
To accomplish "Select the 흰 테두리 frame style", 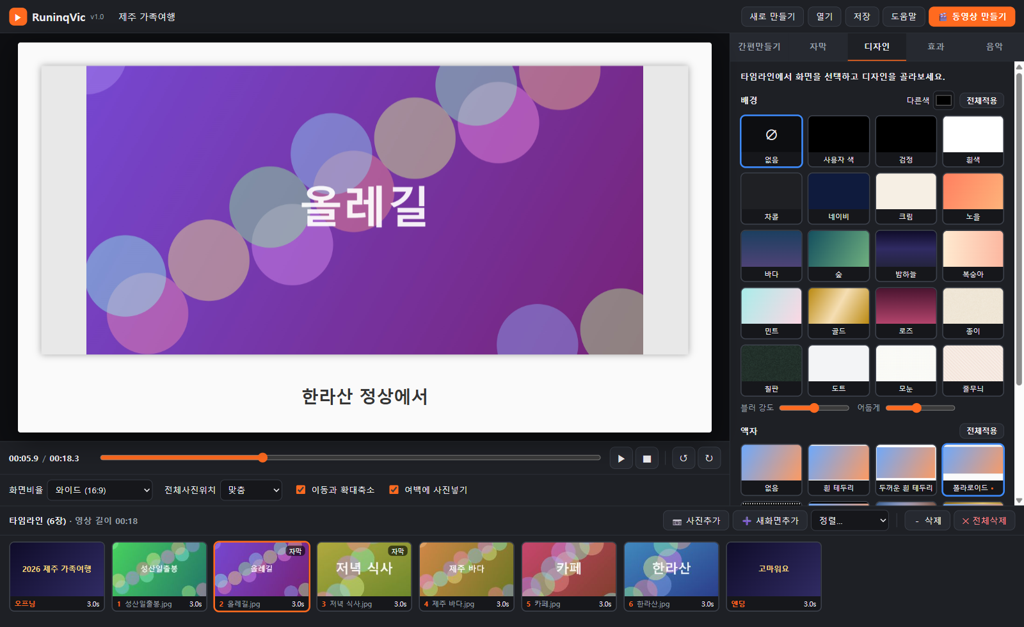I will tap(838, 470).
